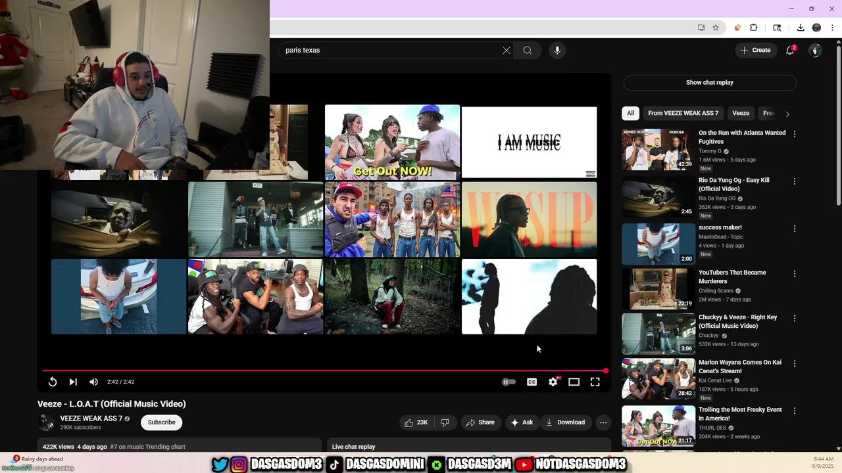Bookmark this page with star icon
The width and height of the screenshot is (842, 473).
(x=716, y=28)
